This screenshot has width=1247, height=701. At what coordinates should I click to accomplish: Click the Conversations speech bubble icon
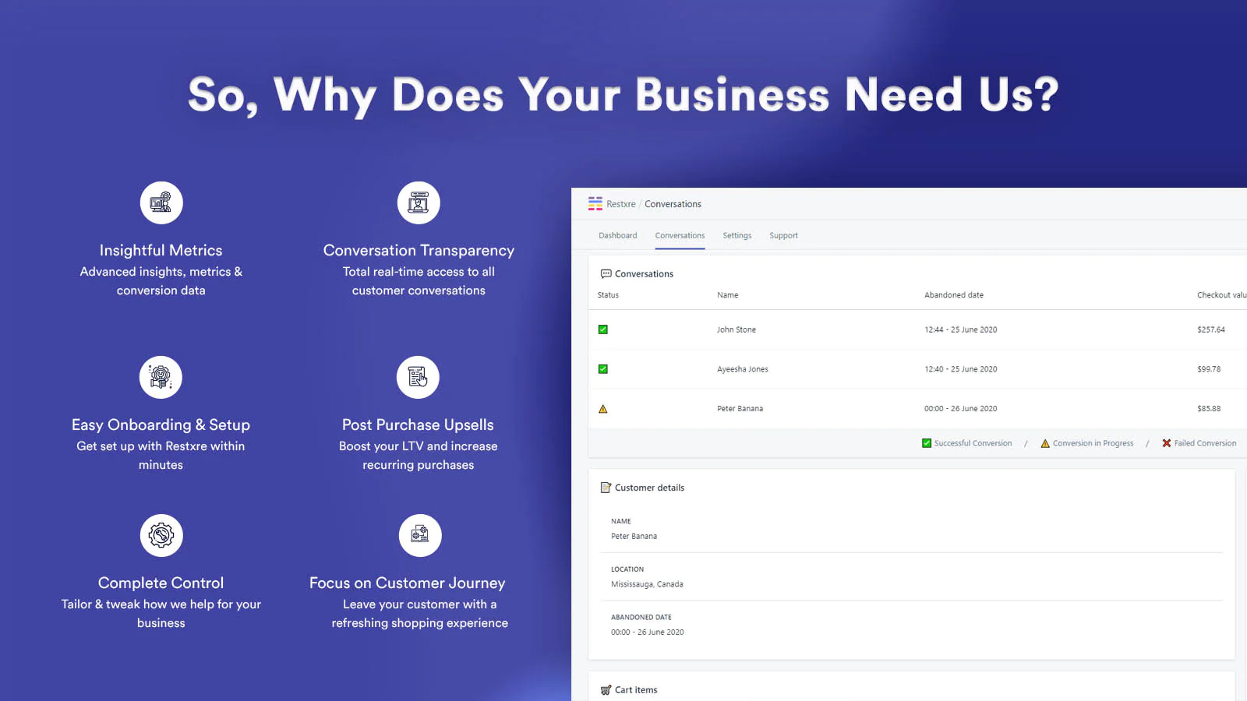(x=606, y=273)
